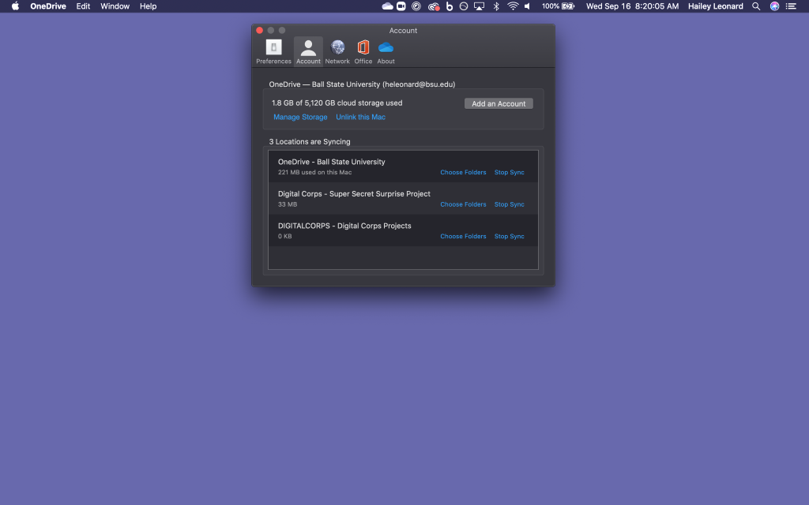809x505 pixels.
Task: Click the Wi-Fi status icon
Action: point(513,6)
